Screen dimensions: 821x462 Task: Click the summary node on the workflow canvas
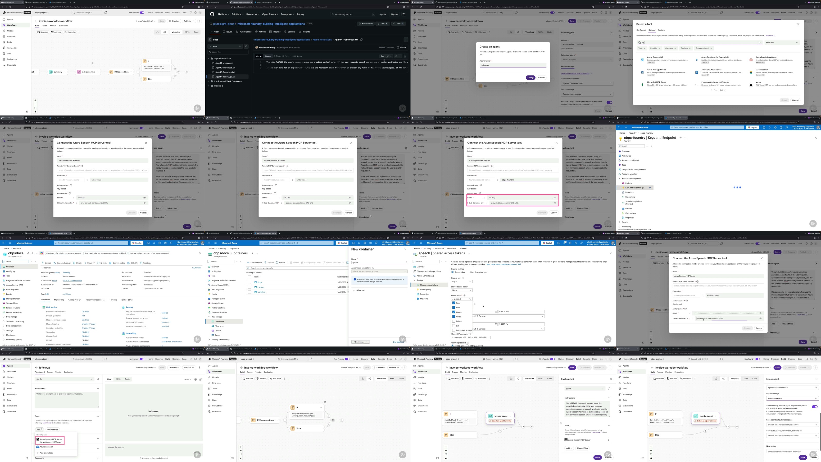tap(58, 72)
